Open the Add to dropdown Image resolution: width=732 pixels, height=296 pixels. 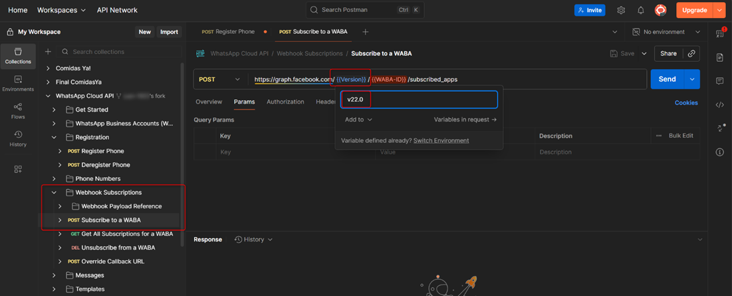tap(358, 120)
